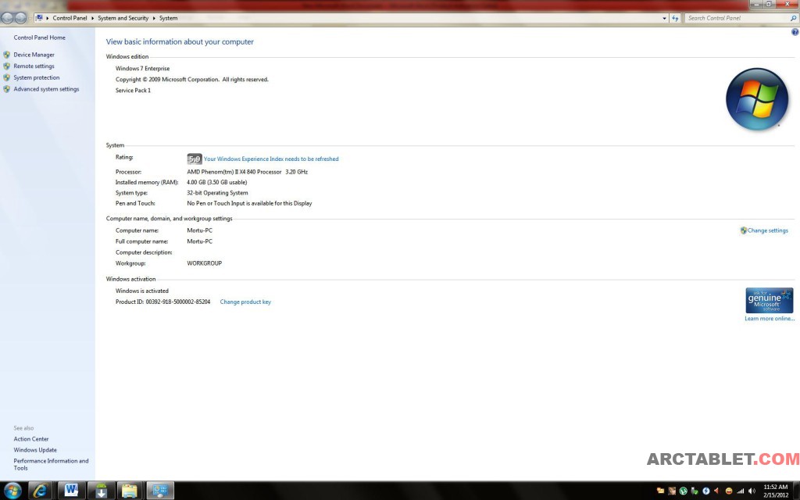Click the shield icon beside Change settings

[x=744, y=230]
